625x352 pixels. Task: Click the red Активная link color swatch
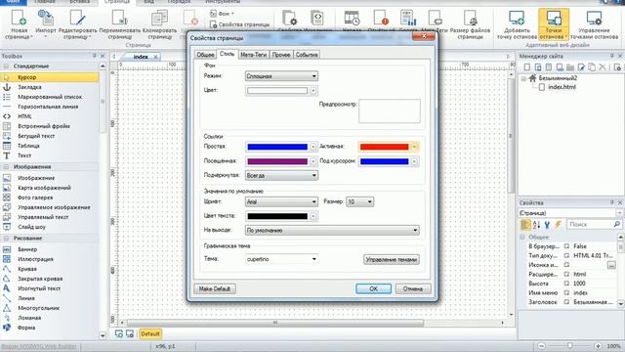(x=384, y=147)
